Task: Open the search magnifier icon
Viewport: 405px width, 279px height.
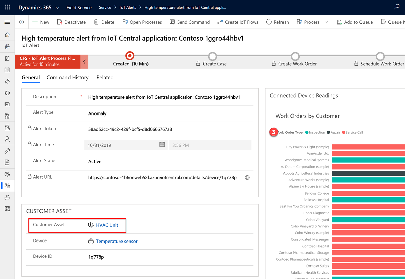Action: coord(397,7)
